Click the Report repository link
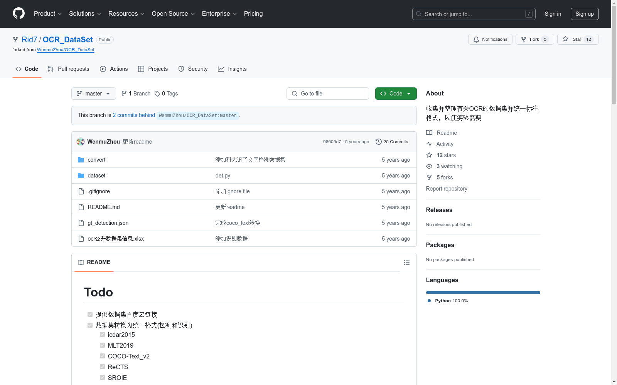Image resolution: width=617 pixels, height=385 pixels. pos(447,189)
